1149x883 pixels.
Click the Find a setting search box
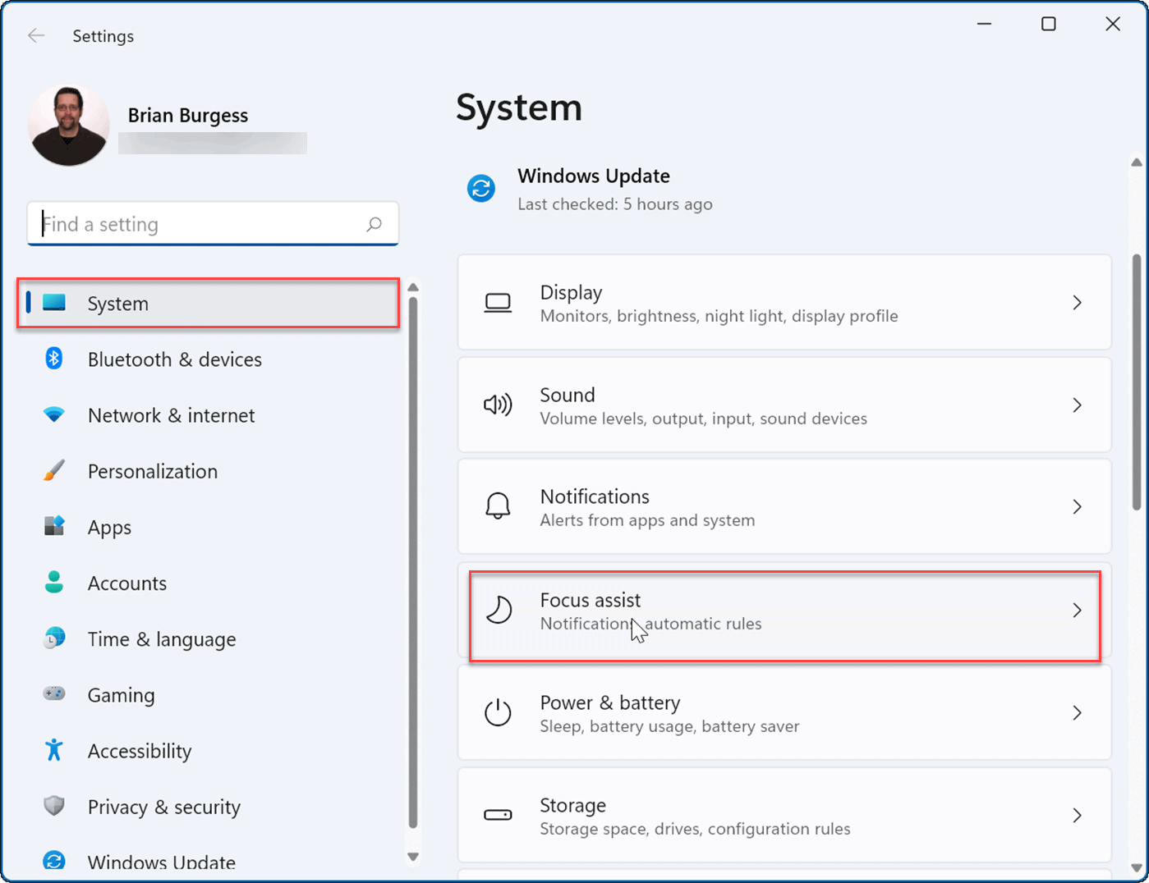212,223
